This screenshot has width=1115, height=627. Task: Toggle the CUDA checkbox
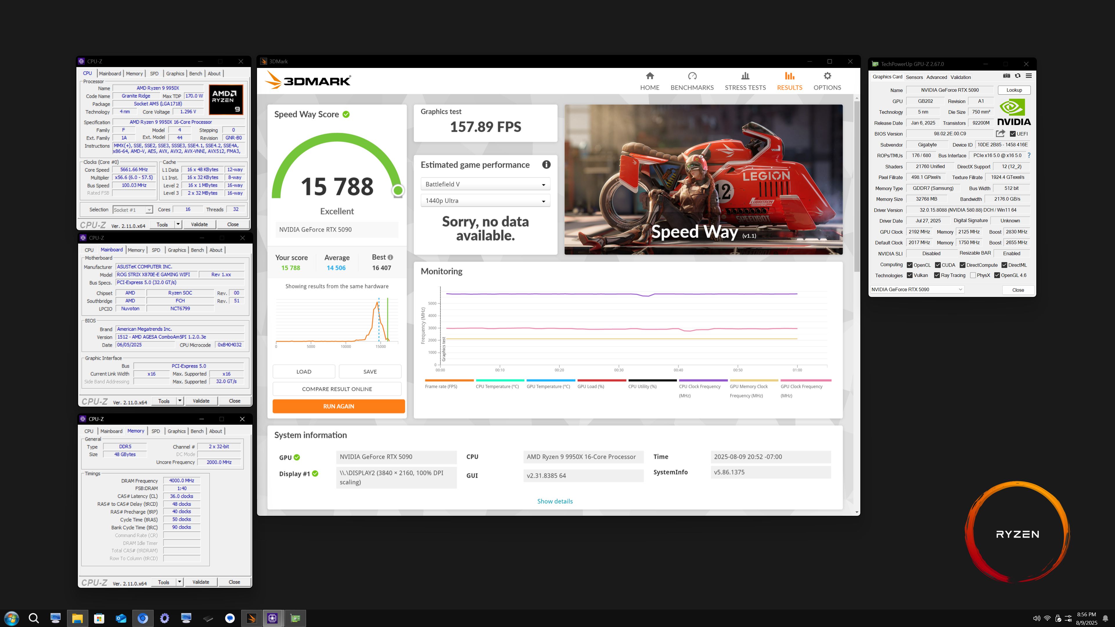938,265
